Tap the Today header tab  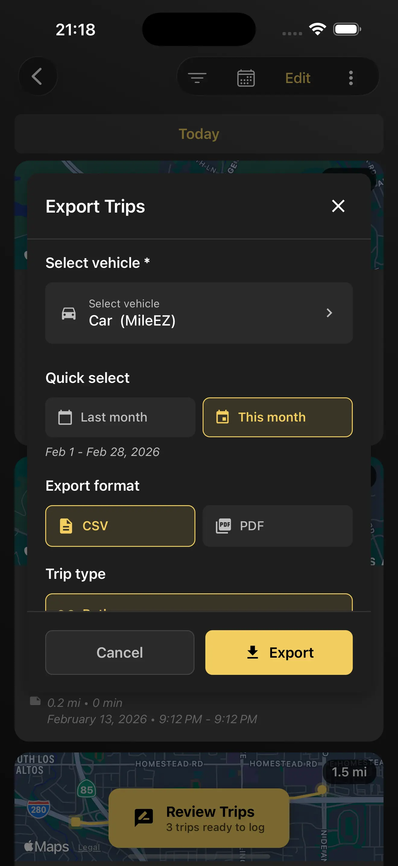click(199, 134)
